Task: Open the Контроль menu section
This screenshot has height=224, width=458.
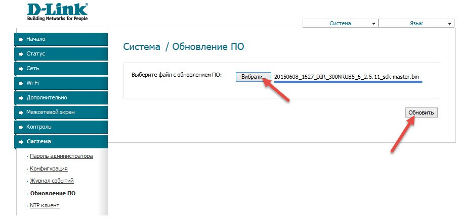Action: (61, 127)
